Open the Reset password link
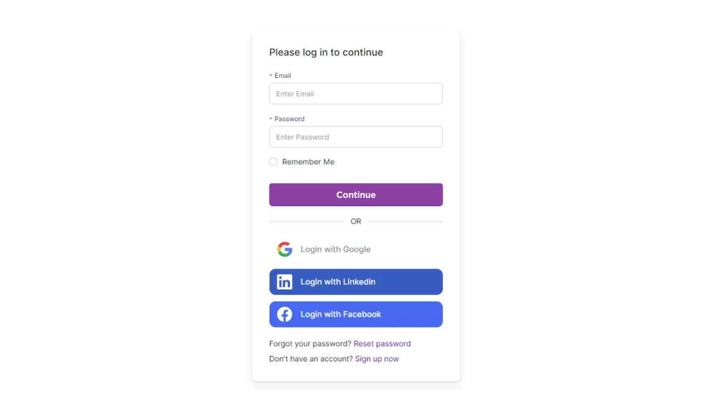719x404 pixels. tap(382, 343)
